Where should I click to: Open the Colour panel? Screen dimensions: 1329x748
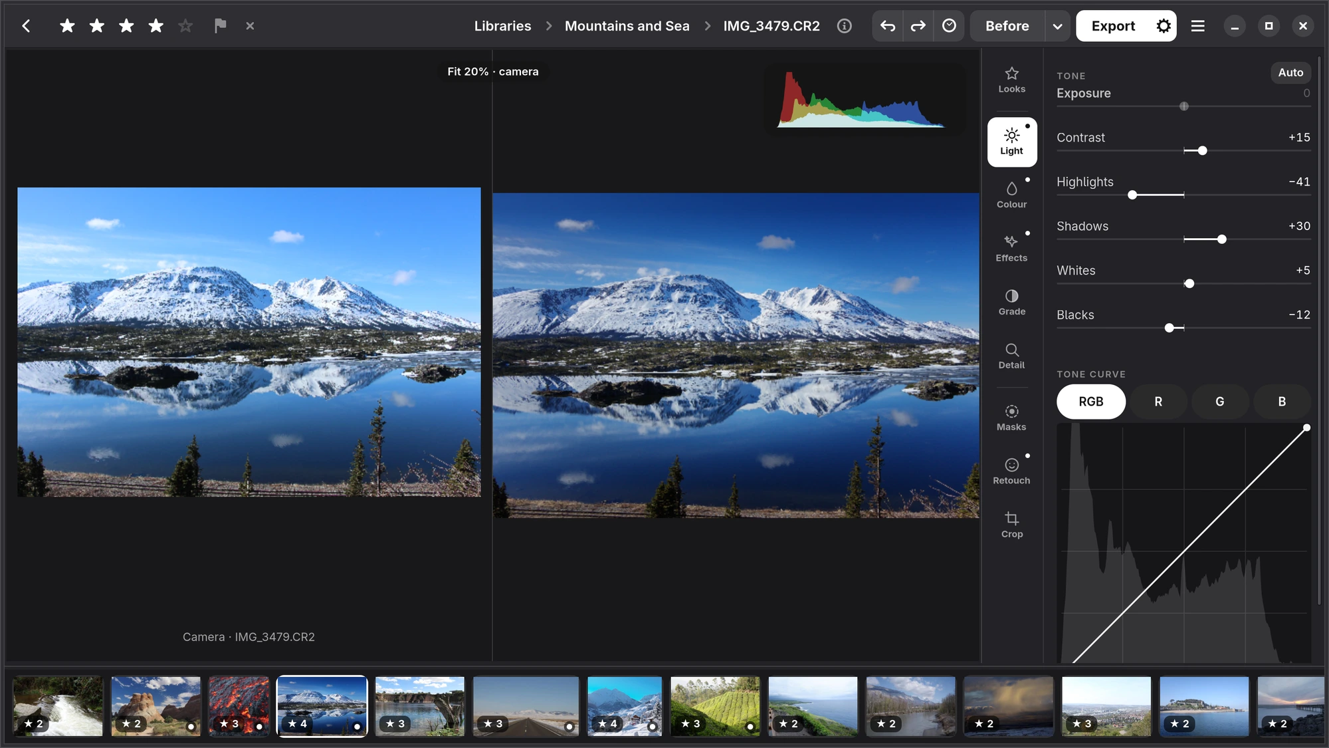click(1011, 195)
